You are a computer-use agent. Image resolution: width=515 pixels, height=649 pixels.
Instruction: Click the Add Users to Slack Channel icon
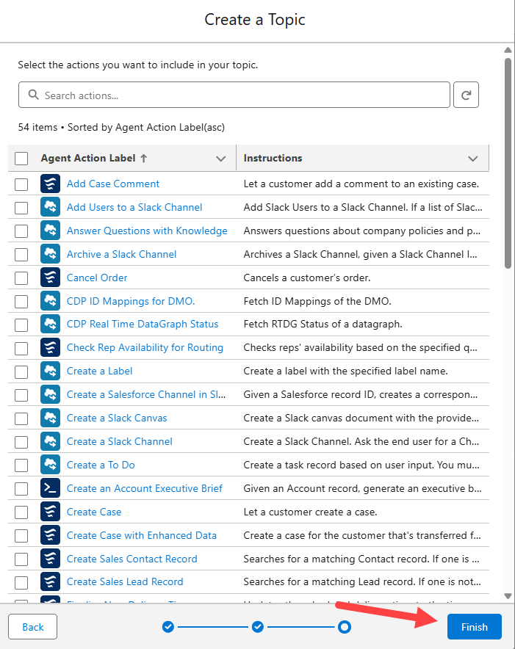click(50, 207)
